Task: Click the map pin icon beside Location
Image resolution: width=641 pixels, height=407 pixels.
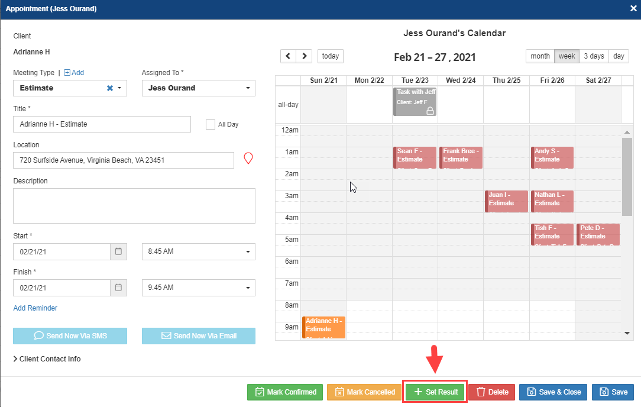Action: point(248,159)
